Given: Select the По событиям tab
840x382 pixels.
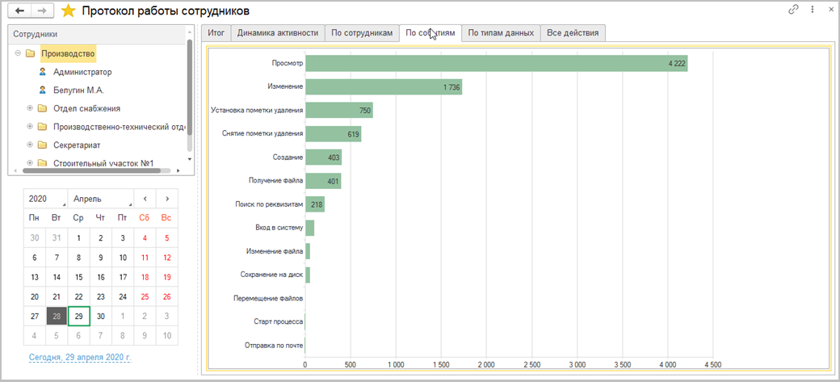Looking at the screenshot, I should coord(430,32).
